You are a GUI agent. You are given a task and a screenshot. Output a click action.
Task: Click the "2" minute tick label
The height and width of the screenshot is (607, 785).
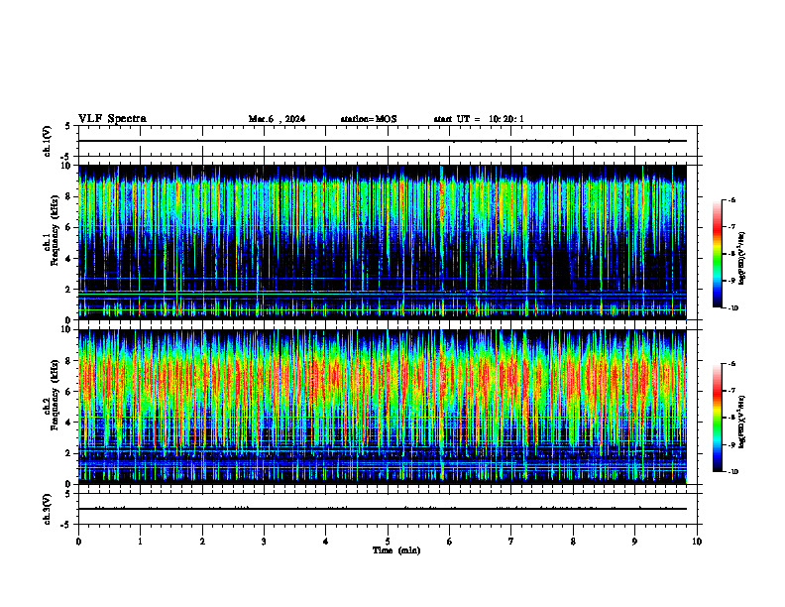(202, 542)
